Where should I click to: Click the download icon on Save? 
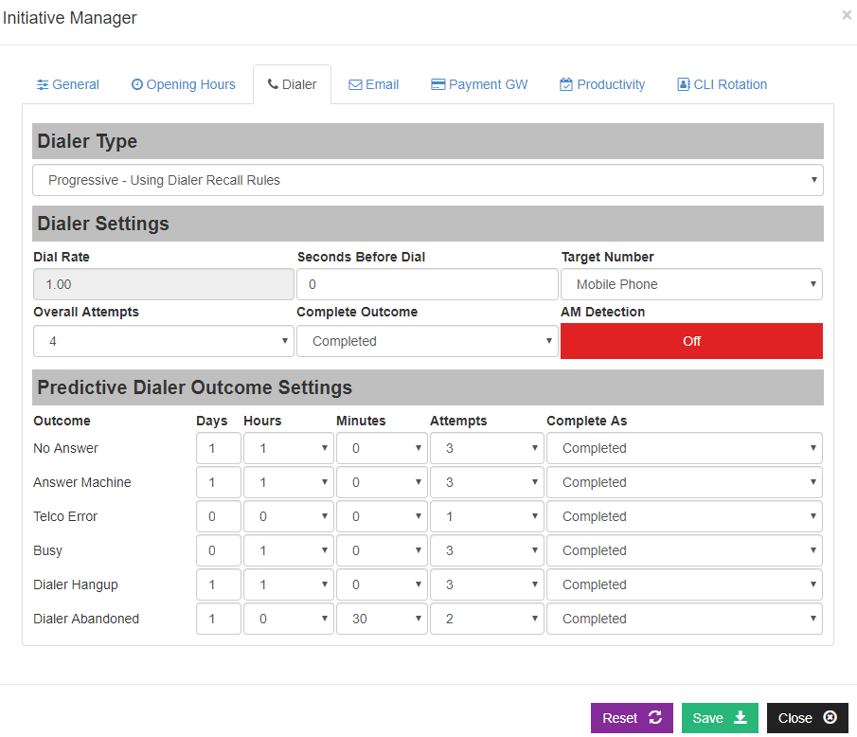[740, 717]
